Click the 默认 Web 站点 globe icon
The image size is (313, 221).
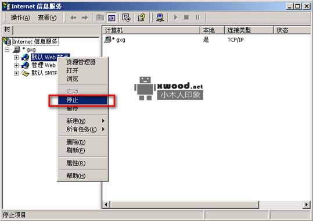tap(25, 58)
